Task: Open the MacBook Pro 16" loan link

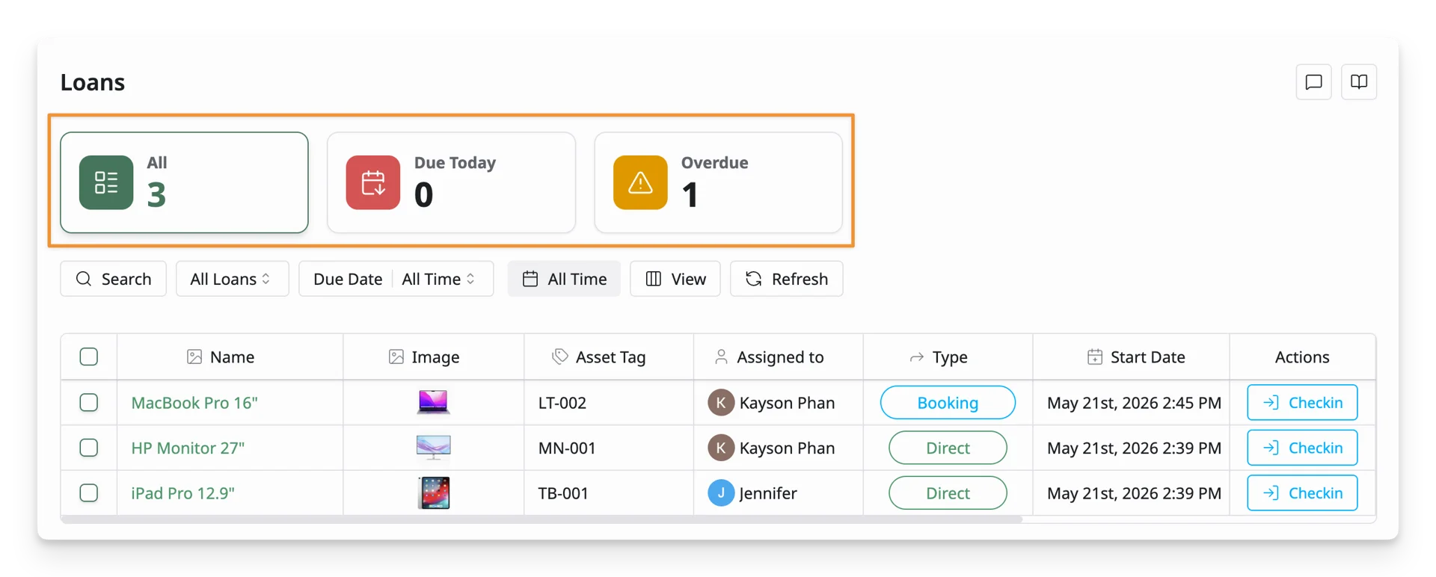Action: point(194,403)
